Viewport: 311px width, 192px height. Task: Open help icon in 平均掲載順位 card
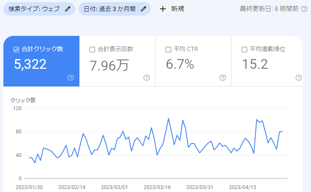click(298, 78)
